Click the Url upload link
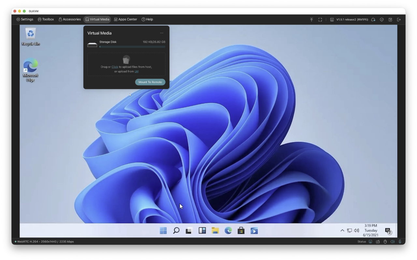The width and height of the screenshot is (417, 260). tap(137, 71)
